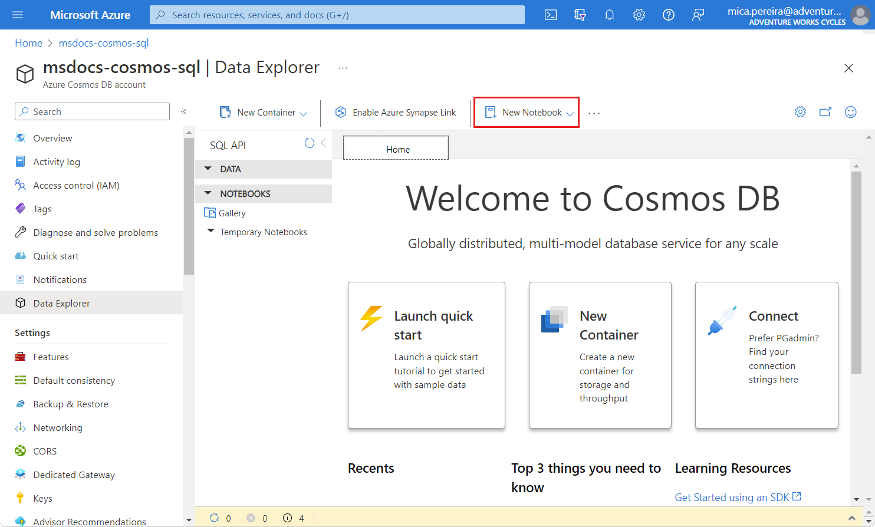Open Data Explorer settings gear

click(x=800, y=112)
